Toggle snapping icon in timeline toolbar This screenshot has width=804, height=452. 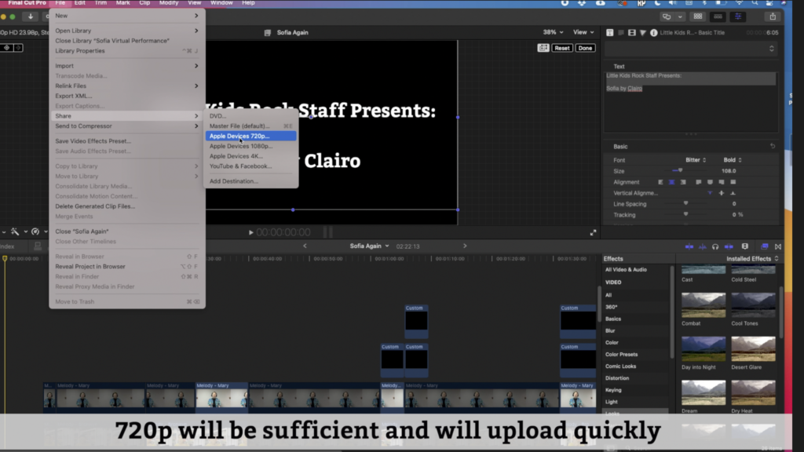point(729,246)
